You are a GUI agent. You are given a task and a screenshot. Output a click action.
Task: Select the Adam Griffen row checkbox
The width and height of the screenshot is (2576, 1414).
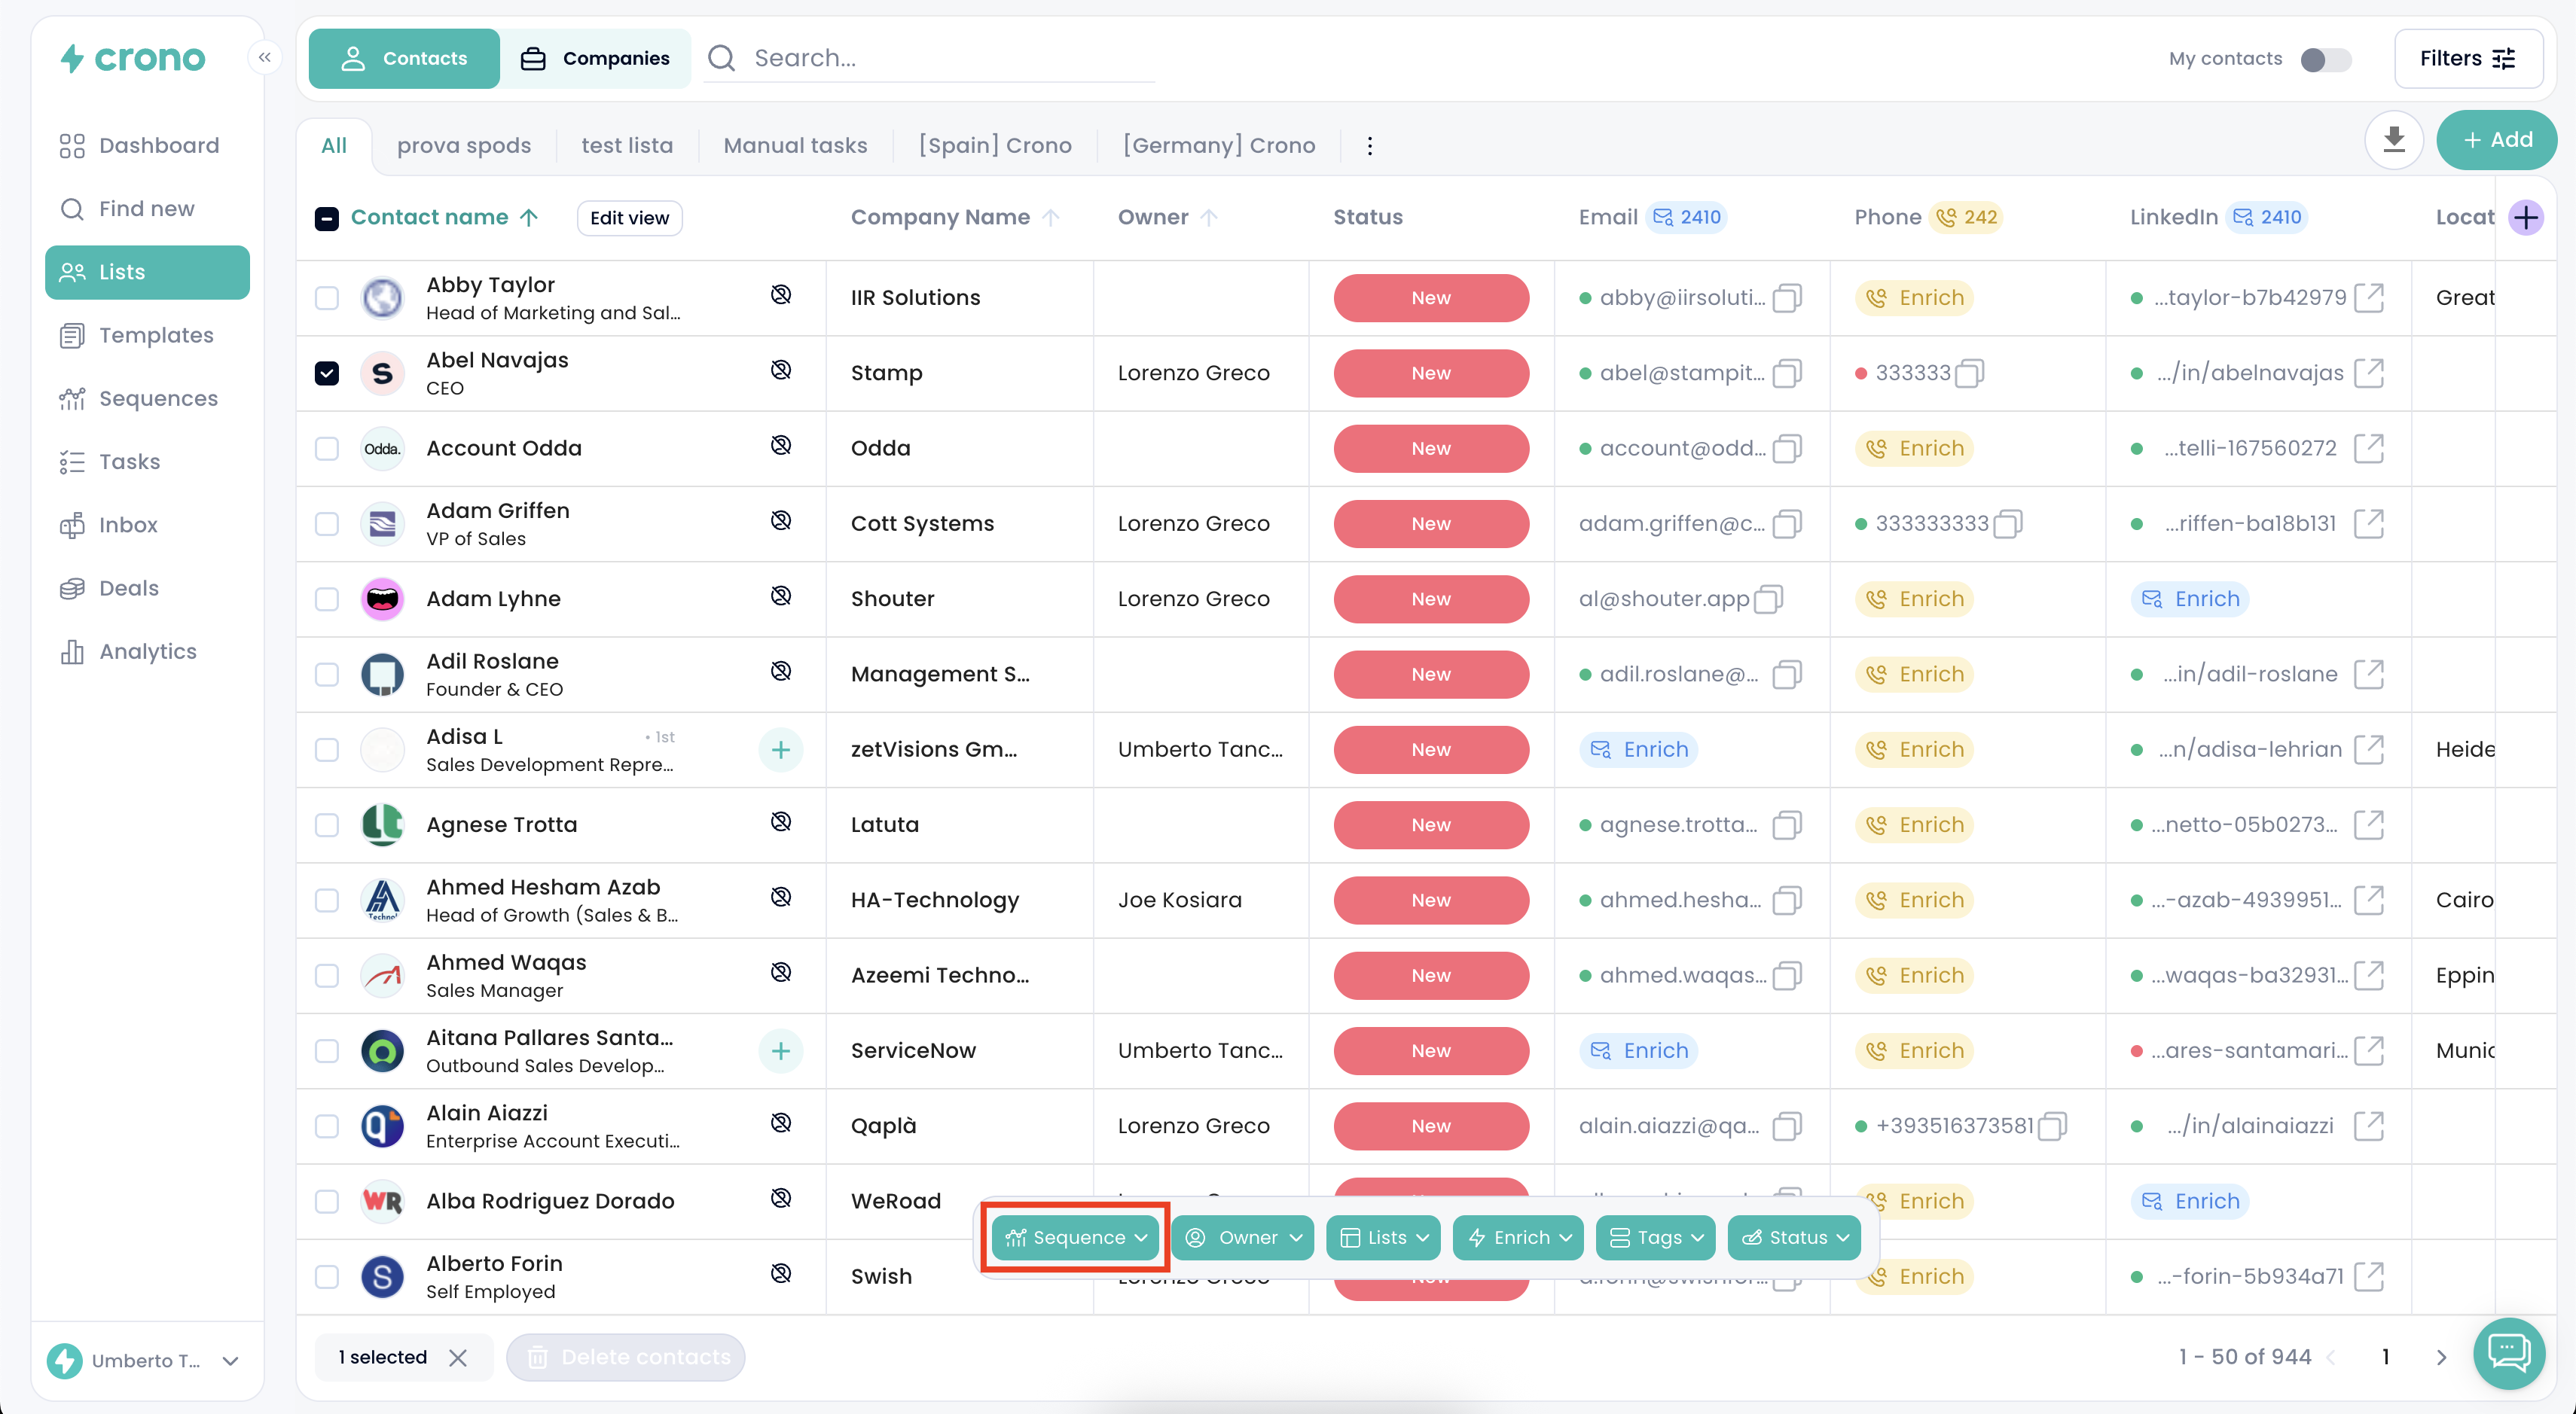click(x=327, y=523)
